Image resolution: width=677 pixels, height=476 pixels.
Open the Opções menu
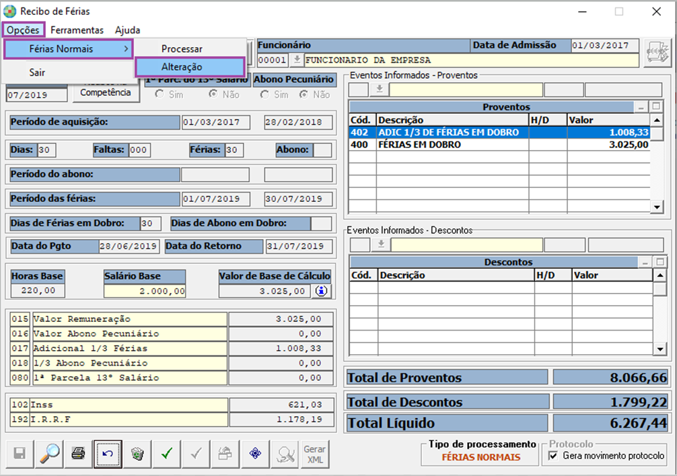click(x=23, y=30)
